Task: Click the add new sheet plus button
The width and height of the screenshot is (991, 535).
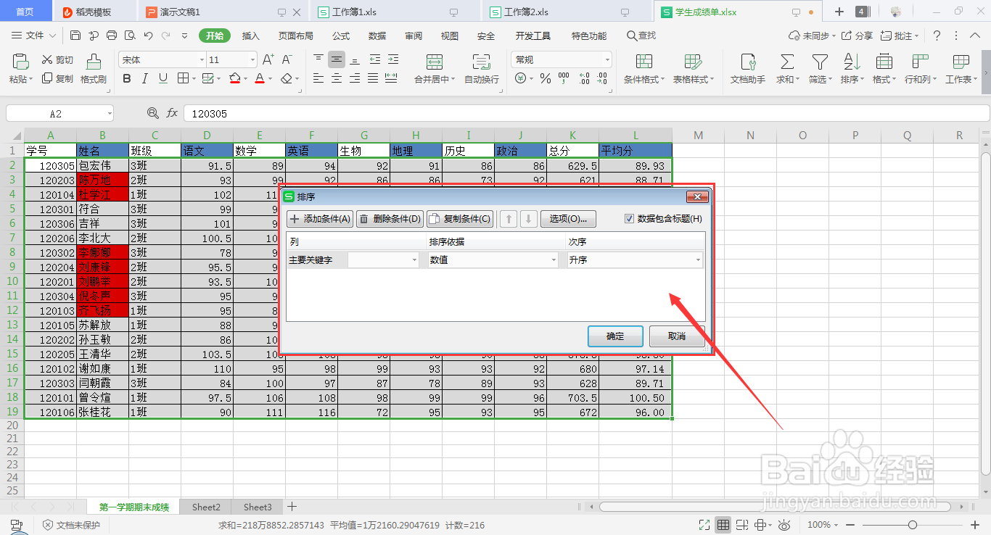Action: (x=292, y=507)
